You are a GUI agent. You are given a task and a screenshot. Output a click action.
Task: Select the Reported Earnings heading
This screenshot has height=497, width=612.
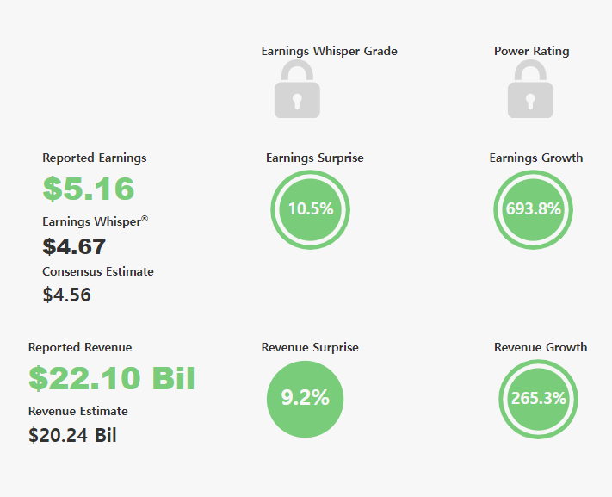95,158
